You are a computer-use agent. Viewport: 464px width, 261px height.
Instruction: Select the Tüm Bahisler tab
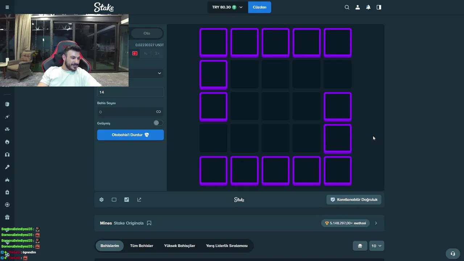(x=141, y=246)
